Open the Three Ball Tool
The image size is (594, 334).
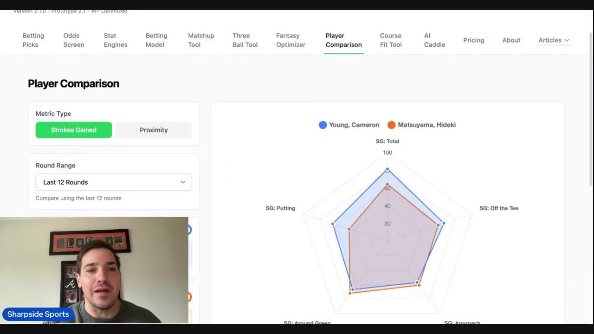[245, 40]
